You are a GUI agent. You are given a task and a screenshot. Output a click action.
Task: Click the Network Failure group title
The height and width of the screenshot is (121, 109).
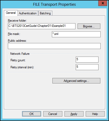[x=20, y=54]
